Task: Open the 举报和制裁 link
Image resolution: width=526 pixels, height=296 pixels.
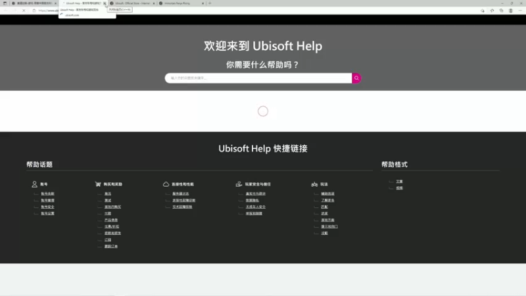Action: (254, 213)
